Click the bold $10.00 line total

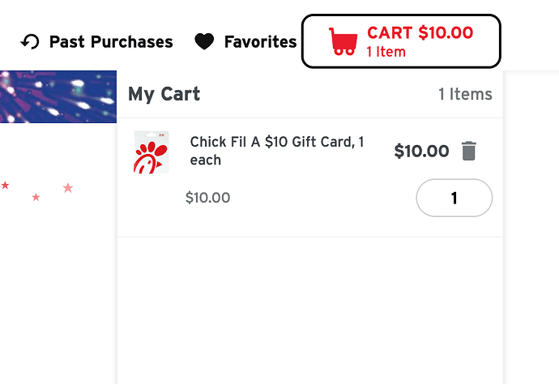[x=421, y=151]
